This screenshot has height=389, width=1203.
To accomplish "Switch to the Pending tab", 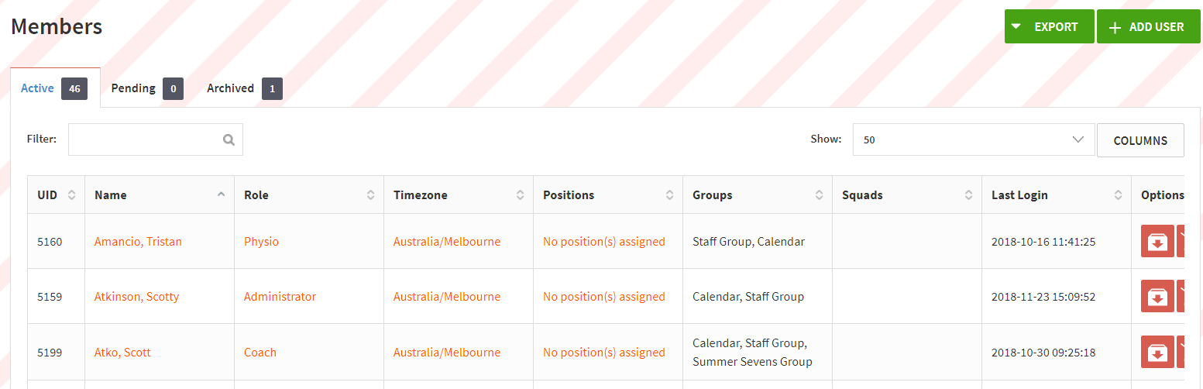I will (x=147, y=88).
